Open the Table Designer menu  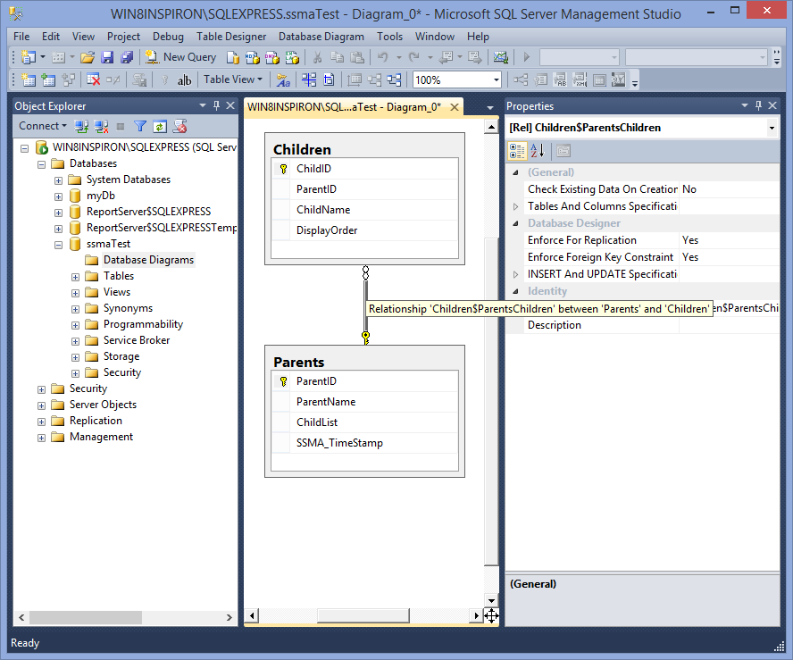point(231,37)
